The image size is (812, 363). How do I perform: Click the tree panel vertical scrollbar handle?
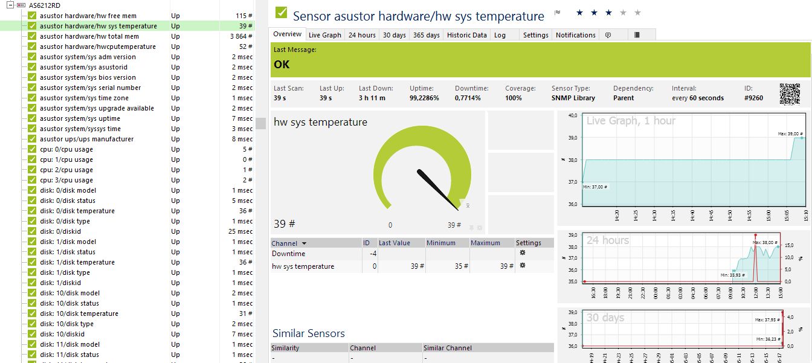261,123
